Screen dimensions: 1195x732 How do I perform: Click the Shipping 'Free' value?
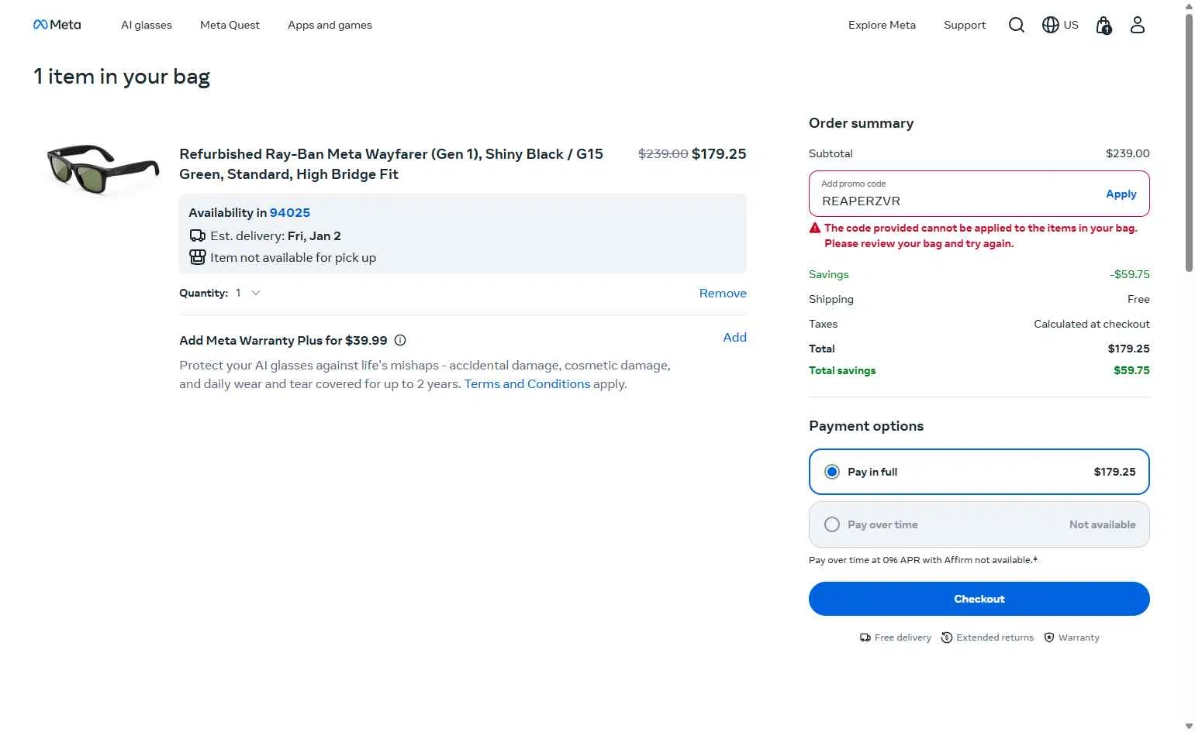tap(1138, 299)
